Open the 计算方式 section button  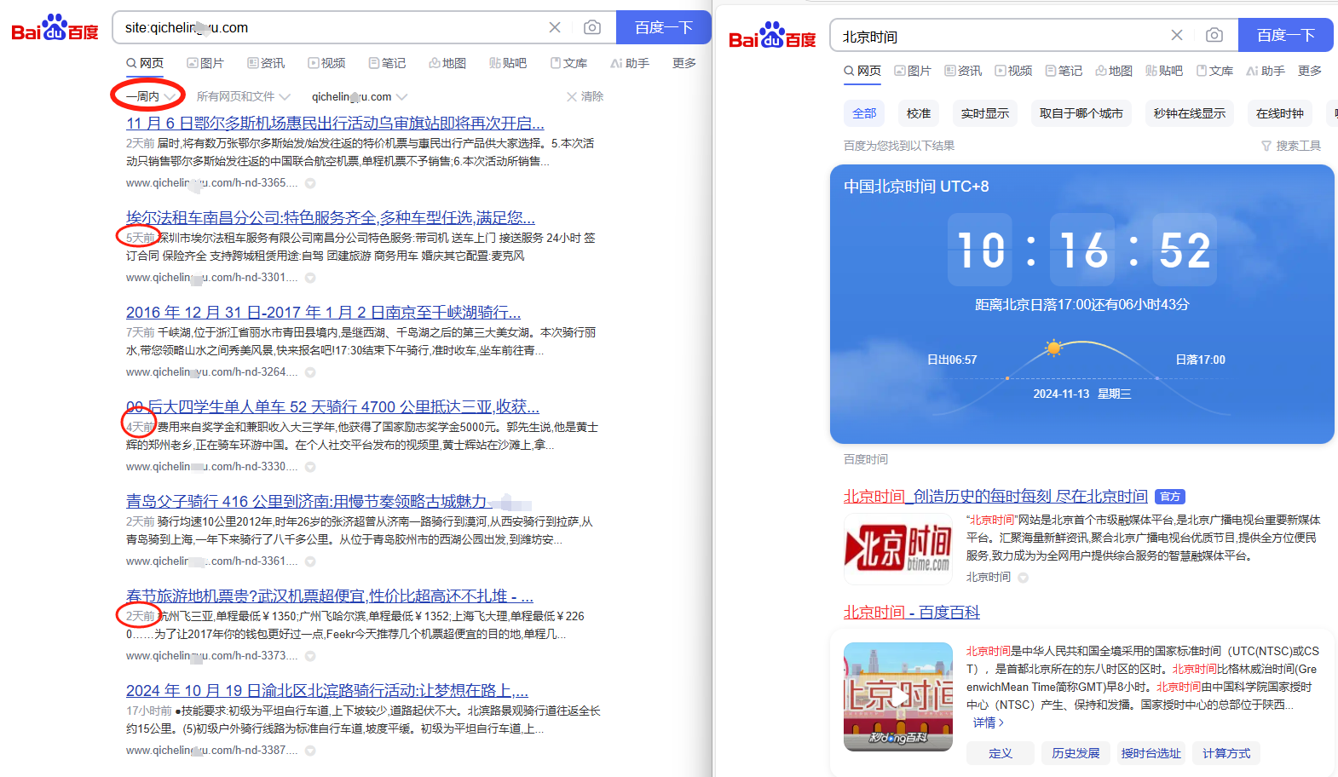tap(1226, 753)
